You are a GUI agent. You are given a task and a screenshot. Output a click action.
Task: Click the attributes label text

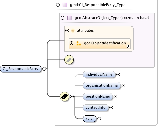coord(85,30)
